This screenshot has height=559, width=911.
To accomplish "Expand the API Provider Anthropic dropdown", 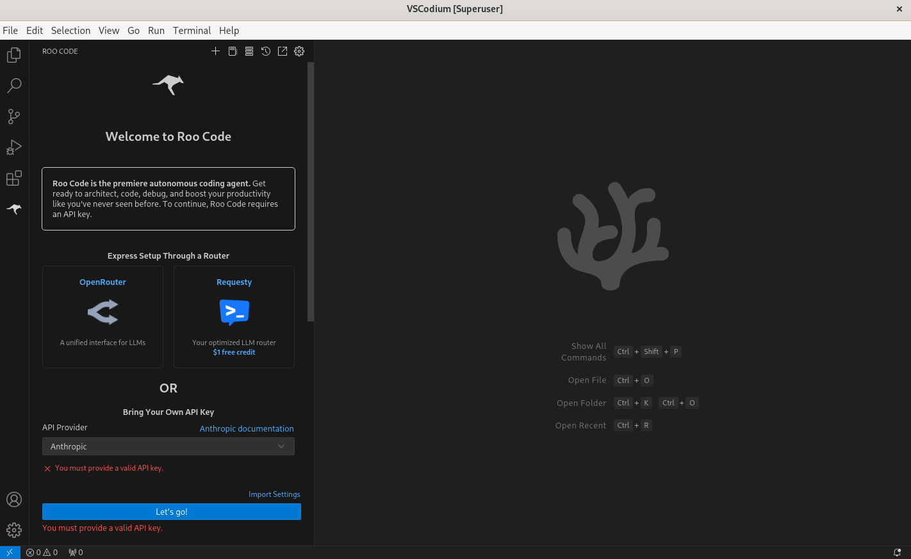I will pyautogui.click(x=168, y=446).
